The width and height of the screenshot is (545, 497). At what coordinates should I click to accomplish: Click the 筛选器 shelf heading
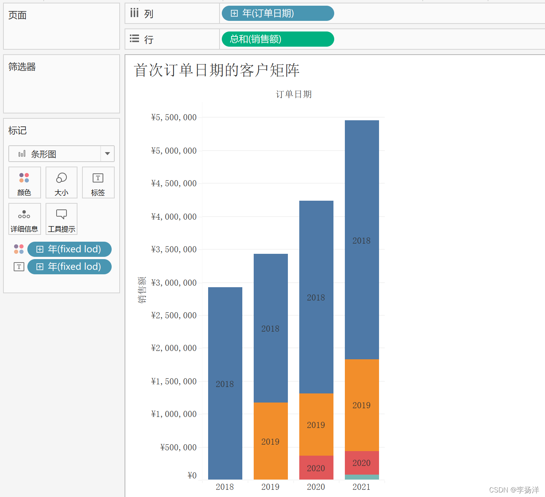click(x=22, y=67)
